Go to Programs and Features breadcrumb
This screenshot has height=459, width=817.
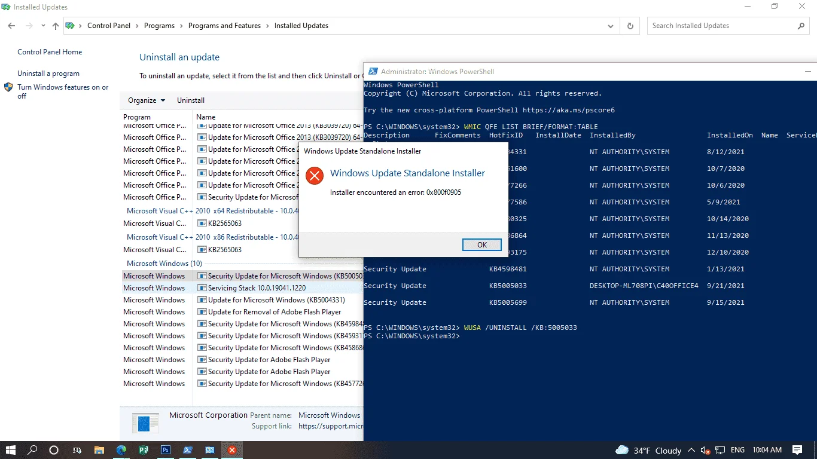pyautogui.click(x=224, y=26)
